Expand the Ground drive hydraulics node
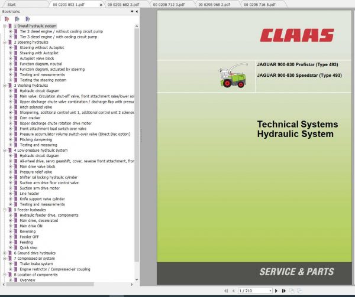Viewport: 355px width, 297px height. pos(5,253)
